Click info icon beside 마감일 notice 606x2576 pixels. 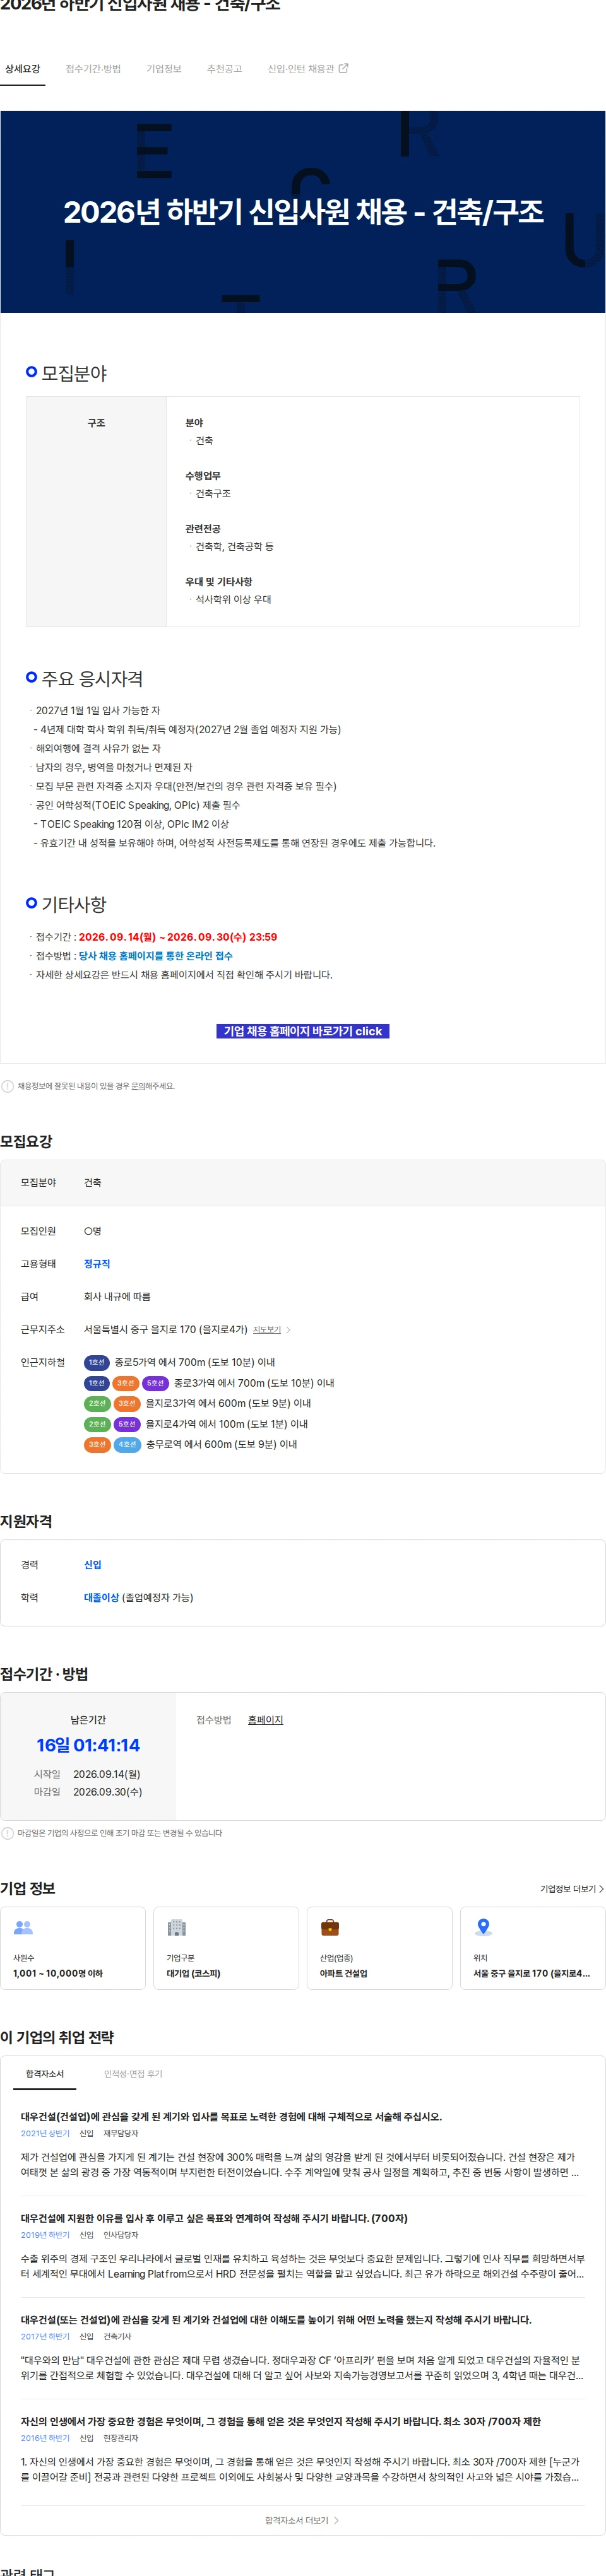tap(8, 1833)
